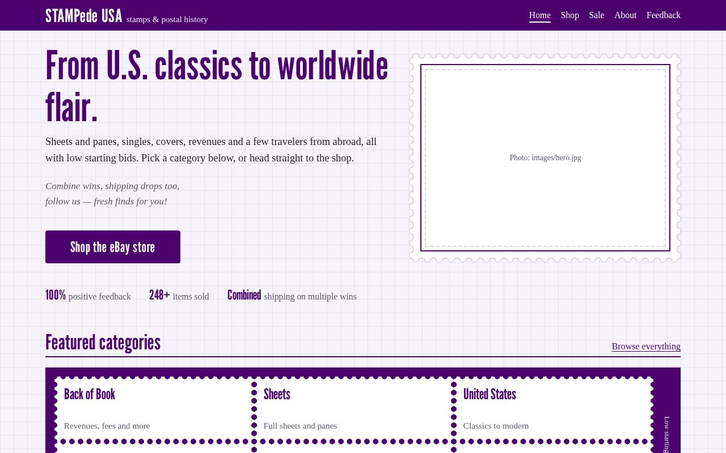Go to the Shop page
The height and width of the screenshot is (453, 726).
[569, 15]
